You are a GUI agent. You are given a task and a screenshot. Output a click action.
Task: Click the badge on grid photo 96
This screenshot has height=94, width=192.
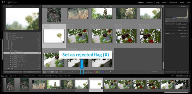[x=63, y=42]
